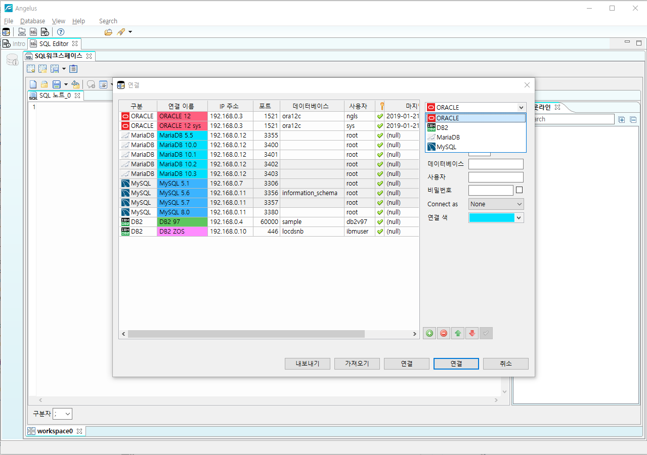This screenshot has width=647, height=455.
Task: Open the blue help question mark icon
Action: (61, 32)
